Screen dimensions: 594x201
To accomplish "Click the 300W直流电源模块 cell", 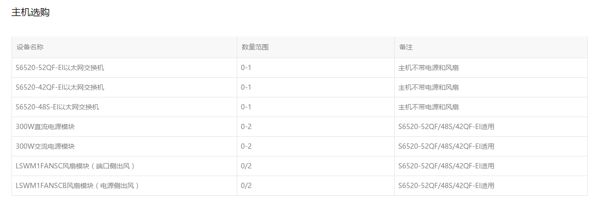I will (x=45, y=127).
